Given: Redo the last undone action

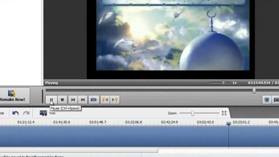Looking at the screenshot, I should click(x=26, y=113).
